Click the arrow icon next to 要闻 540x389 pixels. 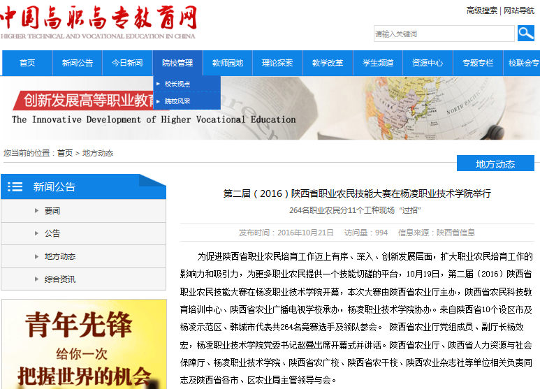36,210
